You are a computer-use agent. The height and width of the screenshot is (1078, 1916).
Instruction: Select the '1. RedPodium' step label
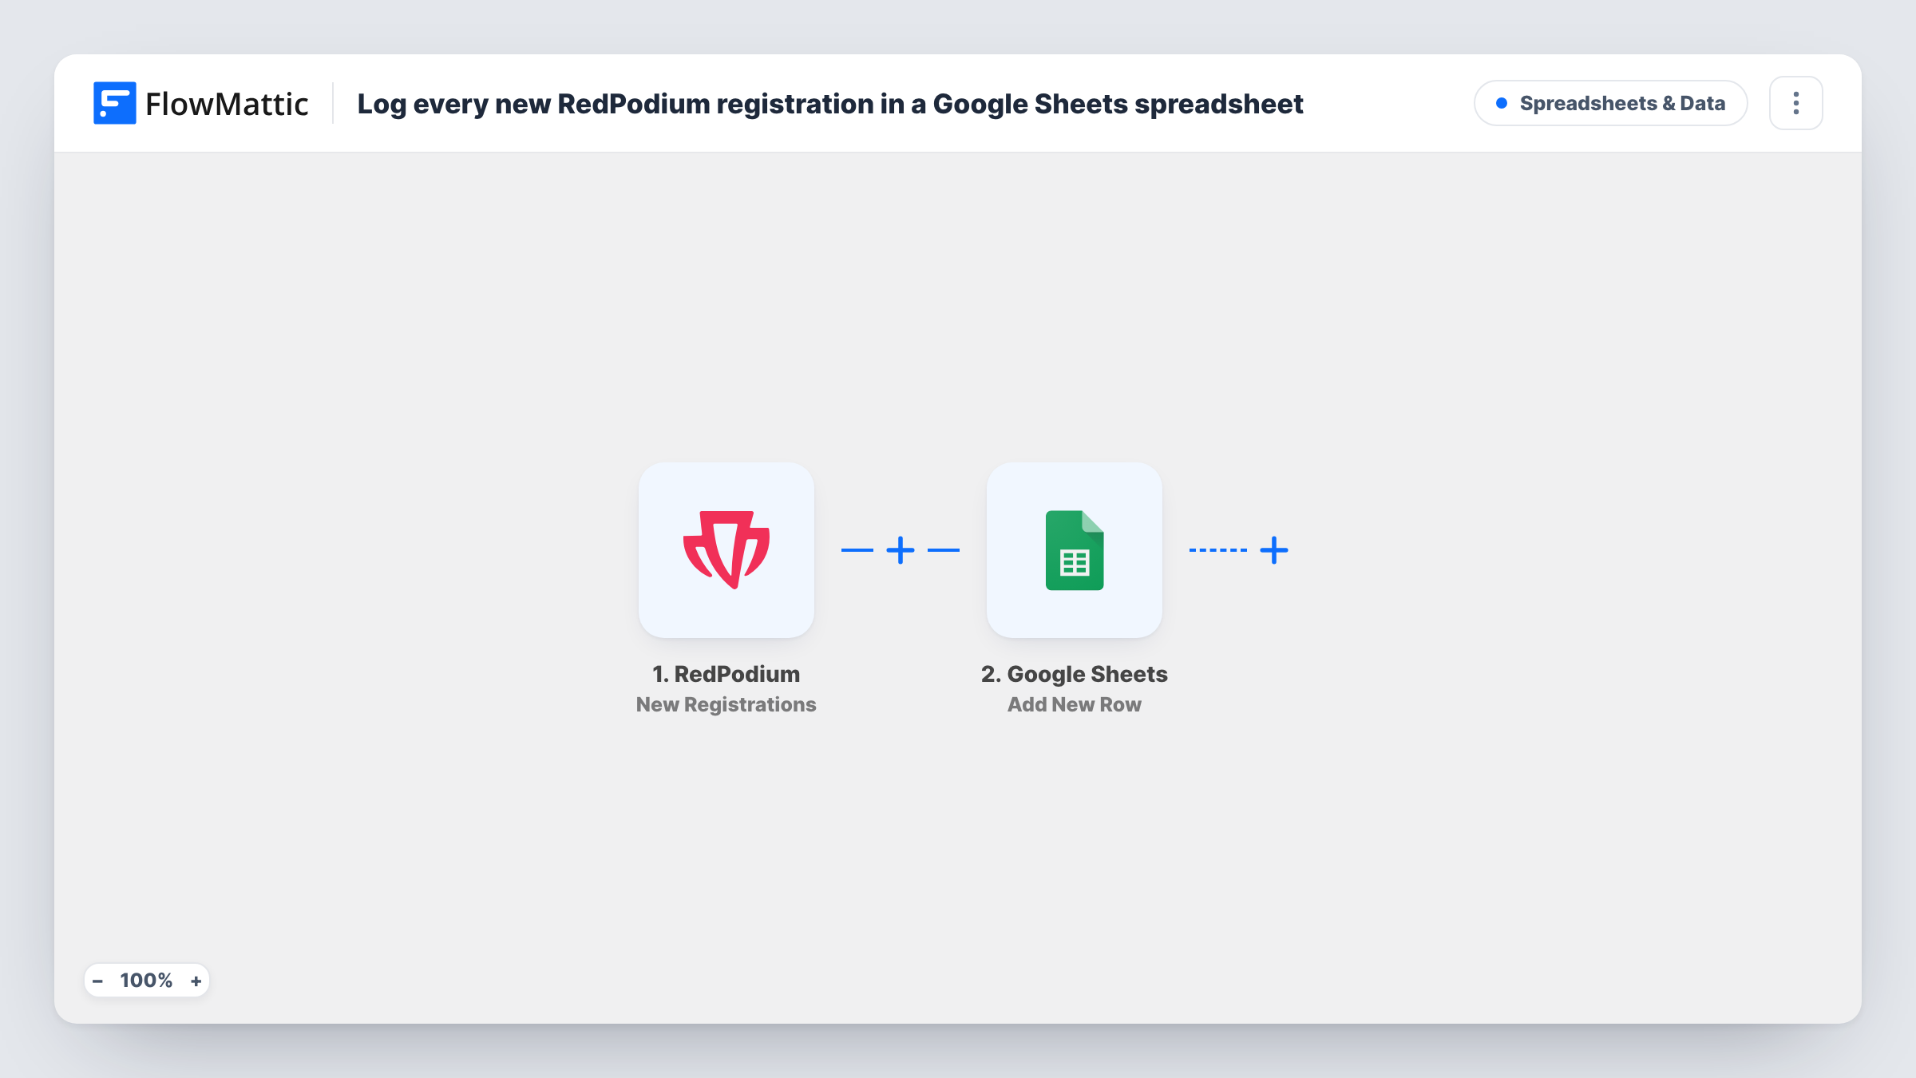click(x=726, y=674)
